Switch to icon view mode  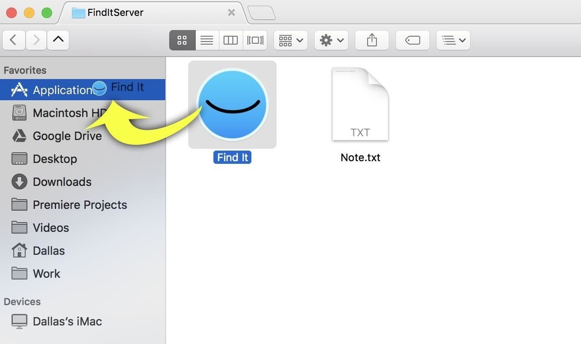182,40
